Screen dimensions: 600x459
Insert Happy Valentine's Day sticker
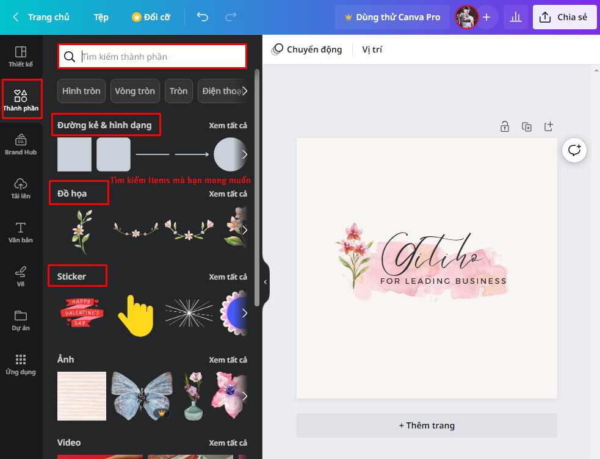82,313
